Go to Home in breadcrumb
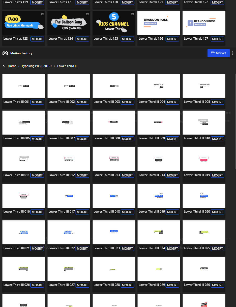The image size is (236, 307). click(12, 66)
